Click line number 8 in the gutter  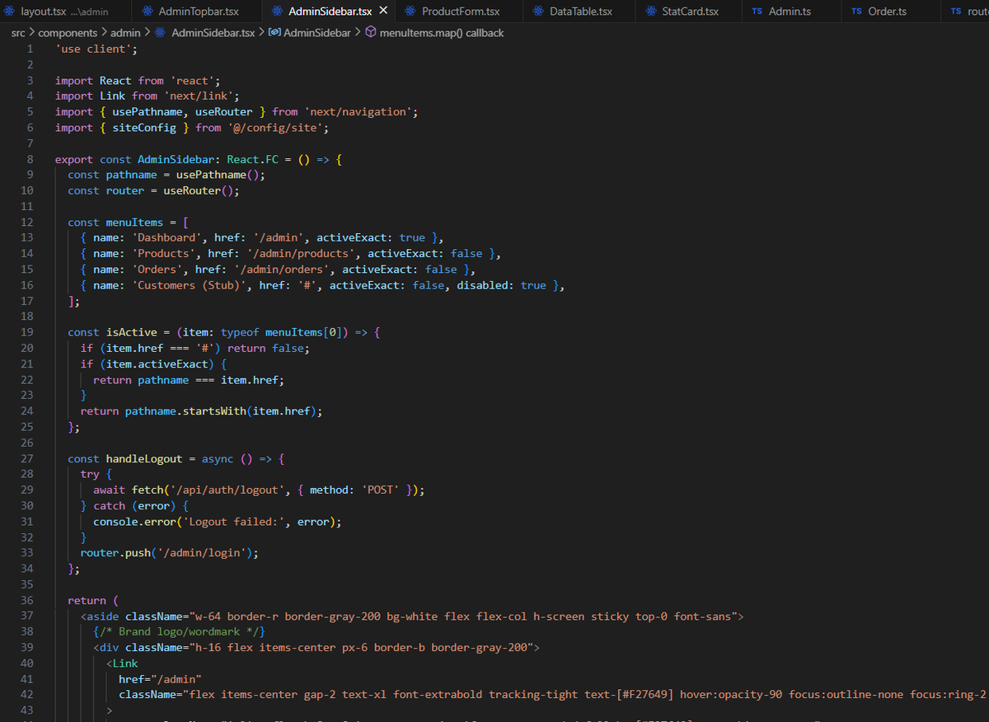coord(30,159)
